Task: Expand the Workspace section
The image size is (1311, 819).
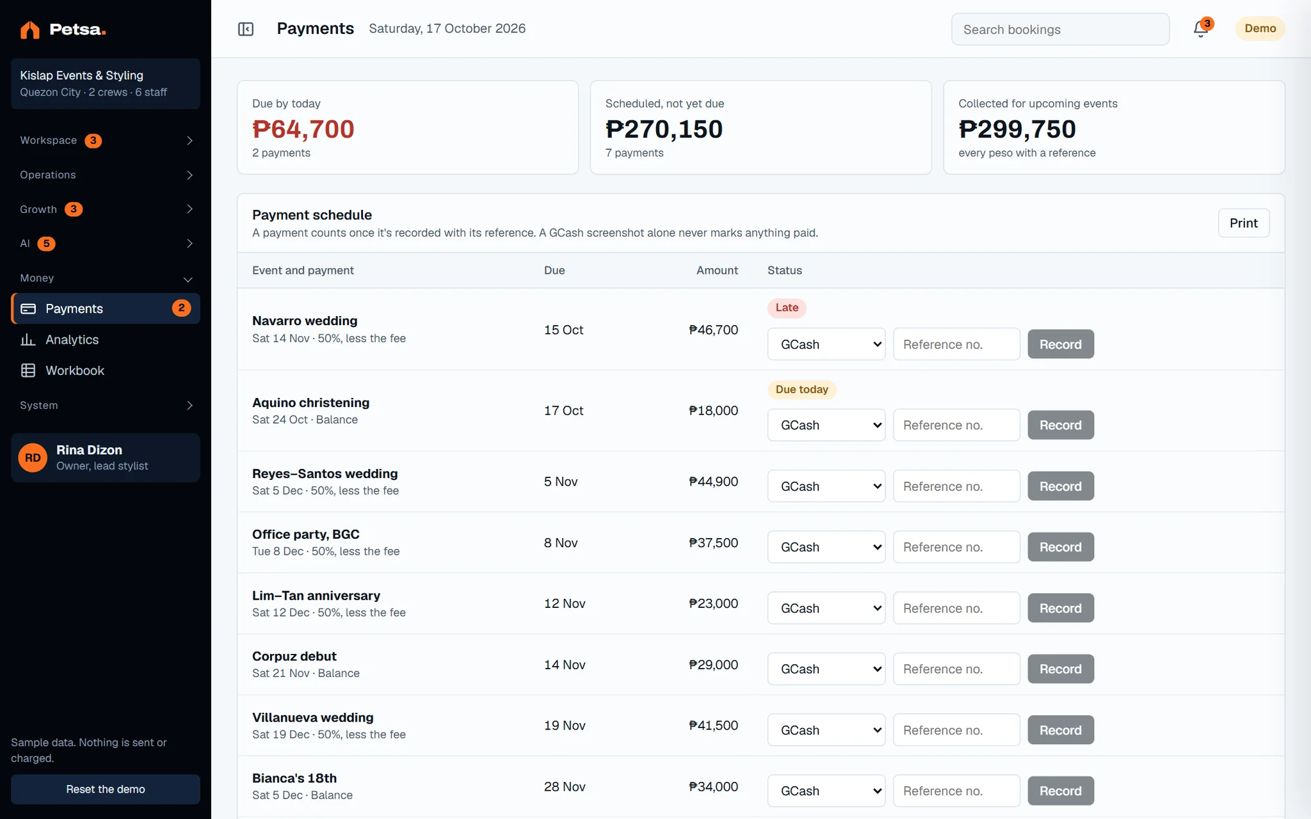Action: (106, 140)
